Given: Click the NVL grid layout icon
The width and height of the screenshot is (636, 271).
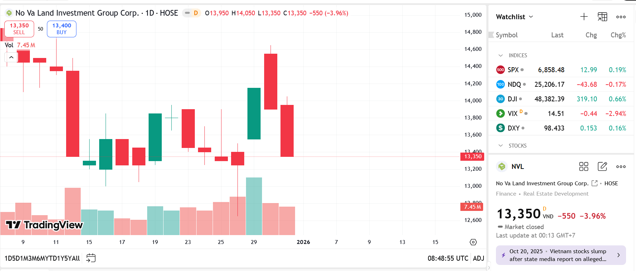Looking at the screenshot, I should (x=584, y=166).
